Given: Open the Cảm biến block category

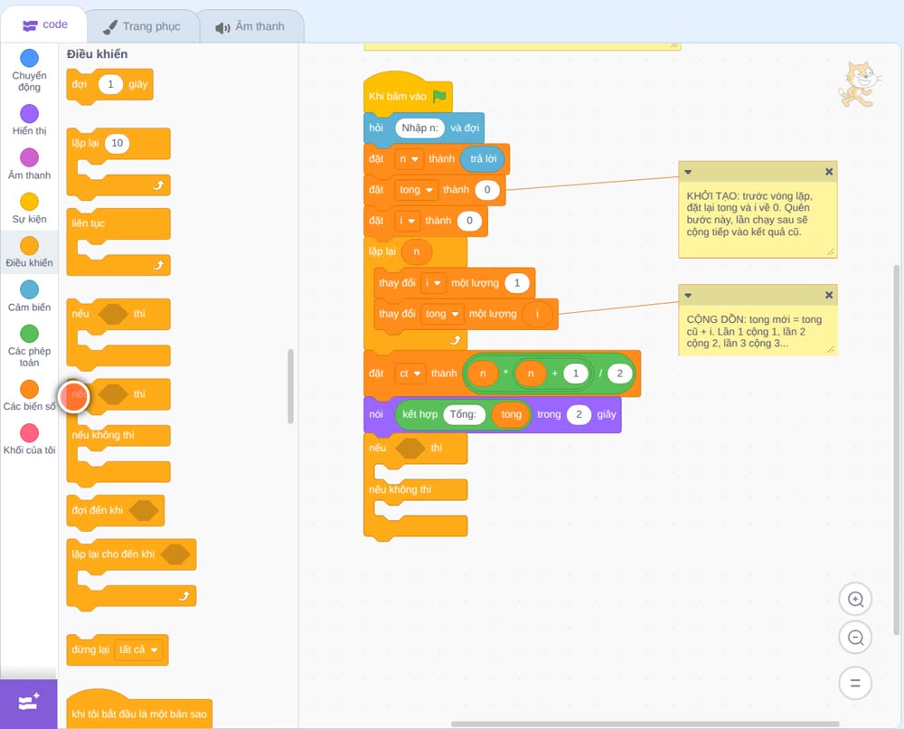Looking at the screenshot, I should 30,296.
